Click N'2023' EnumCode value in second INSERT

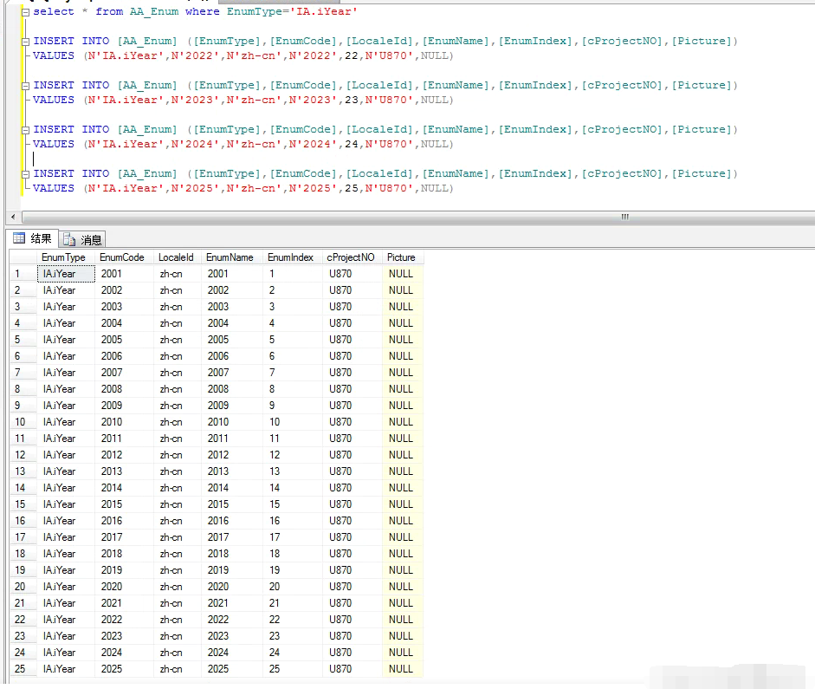(196, 100)
